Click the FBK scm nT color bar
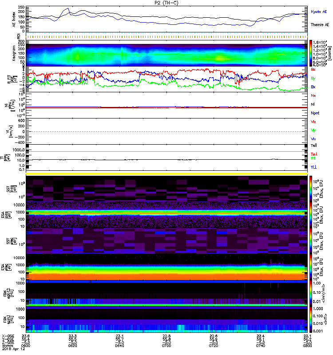Image resolution: width=333 pixels, height=355 pixels. coord(311,319)
